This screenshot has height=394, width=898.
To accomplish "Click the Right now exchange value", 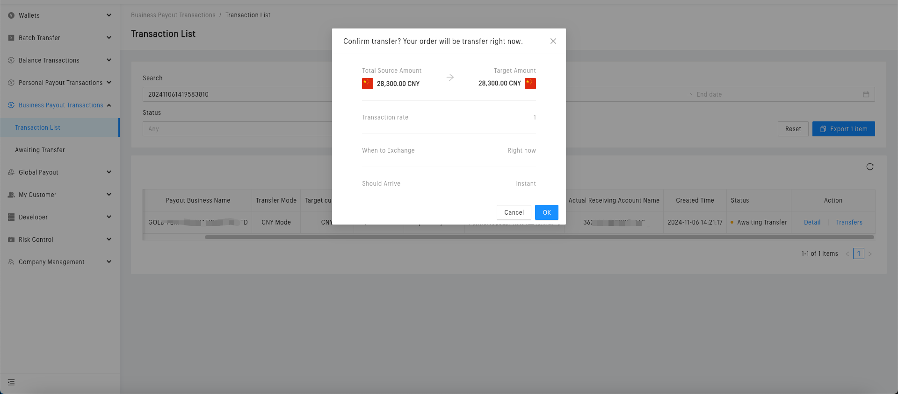I will tap(521, 150).
